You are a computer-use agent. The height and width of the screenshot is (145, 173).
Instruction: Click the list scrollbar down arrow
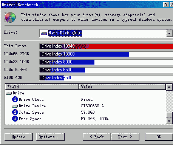click(x=169, y=121)
